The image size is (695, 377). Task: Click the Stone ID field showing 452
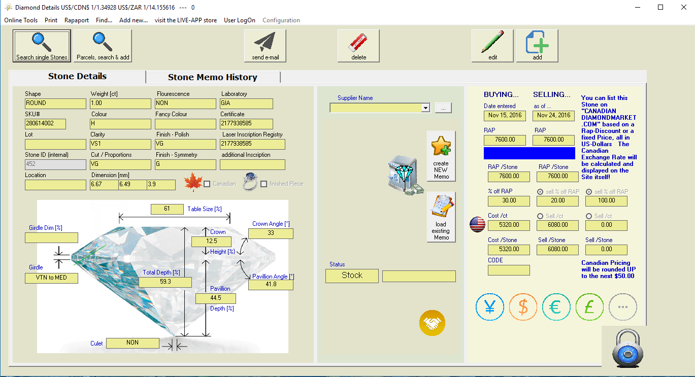click(x=55, y=164)
